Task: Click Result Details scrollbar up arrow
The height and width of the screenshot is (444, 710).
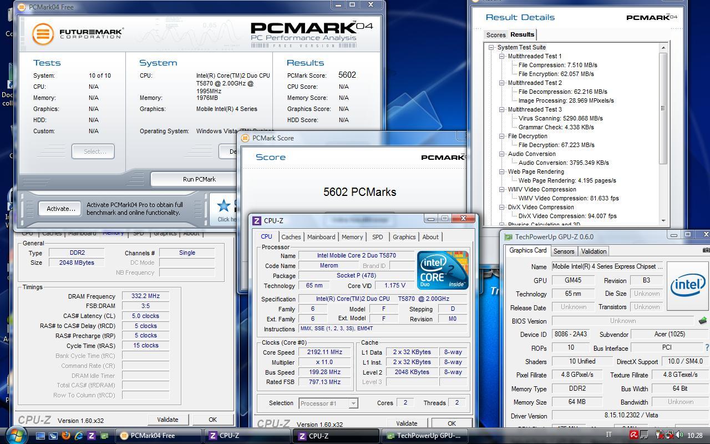Action: 663,48
